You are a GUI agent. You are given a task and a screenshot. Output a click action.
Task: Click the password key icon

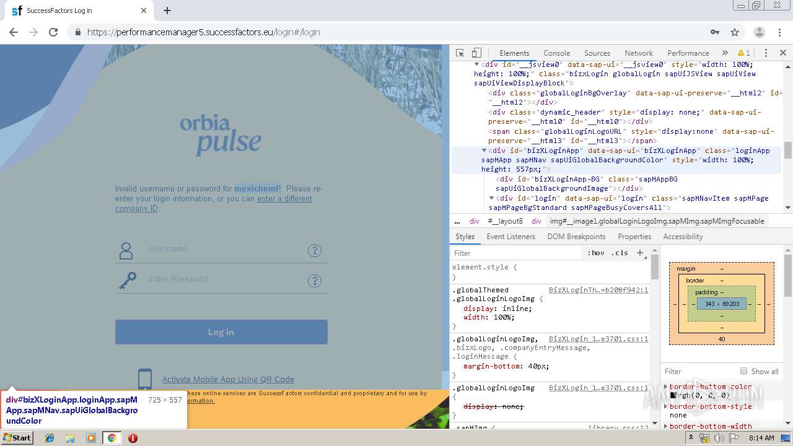tap(128, 281)
